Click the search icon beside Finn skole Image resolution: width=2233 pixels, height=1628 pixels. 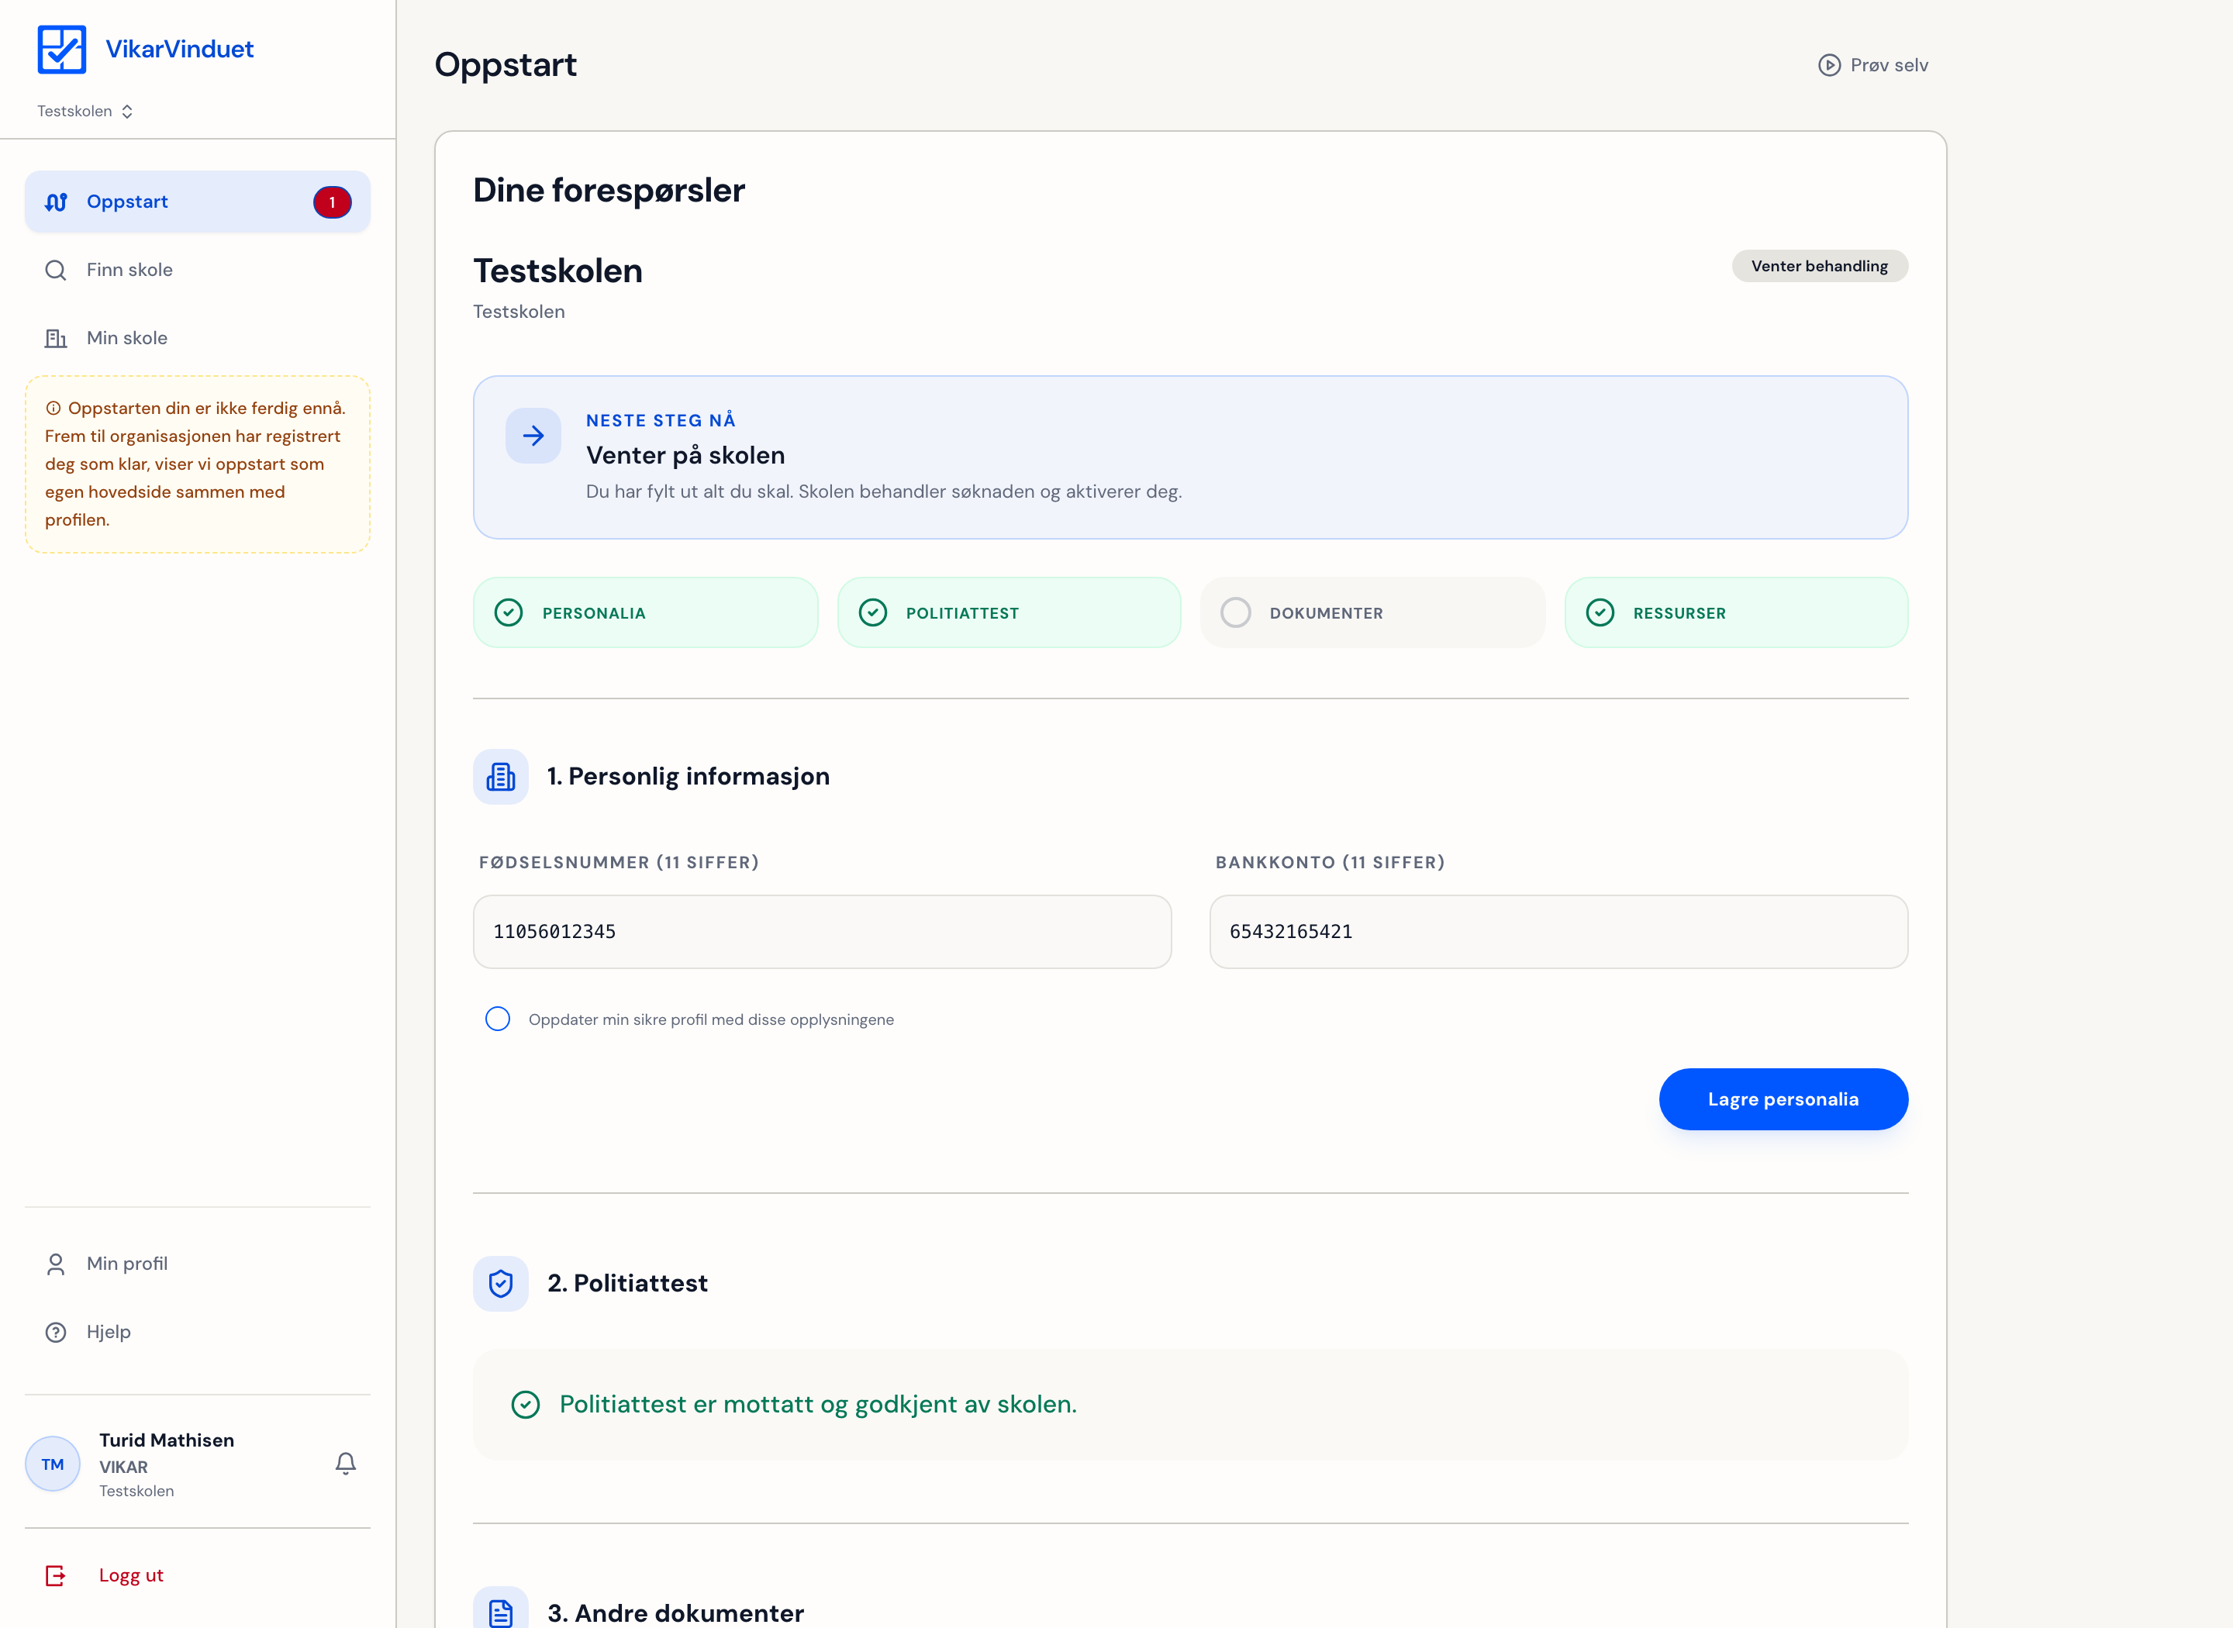[x=56, y=270]
